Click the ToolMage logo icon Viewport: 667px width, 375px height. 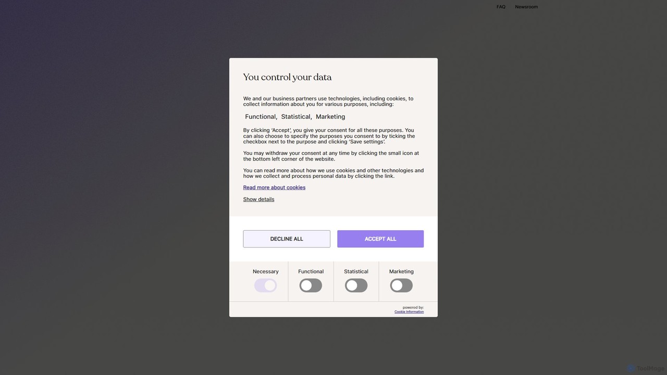tap(631, 368)
